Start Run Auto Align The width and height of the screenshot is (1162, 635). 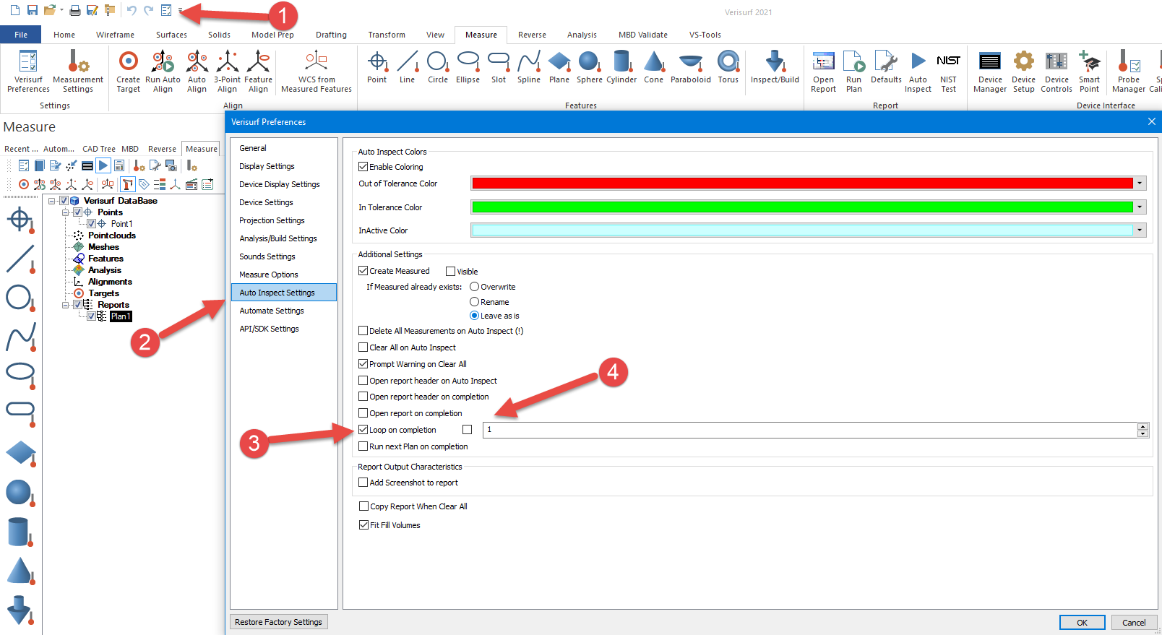163,71
